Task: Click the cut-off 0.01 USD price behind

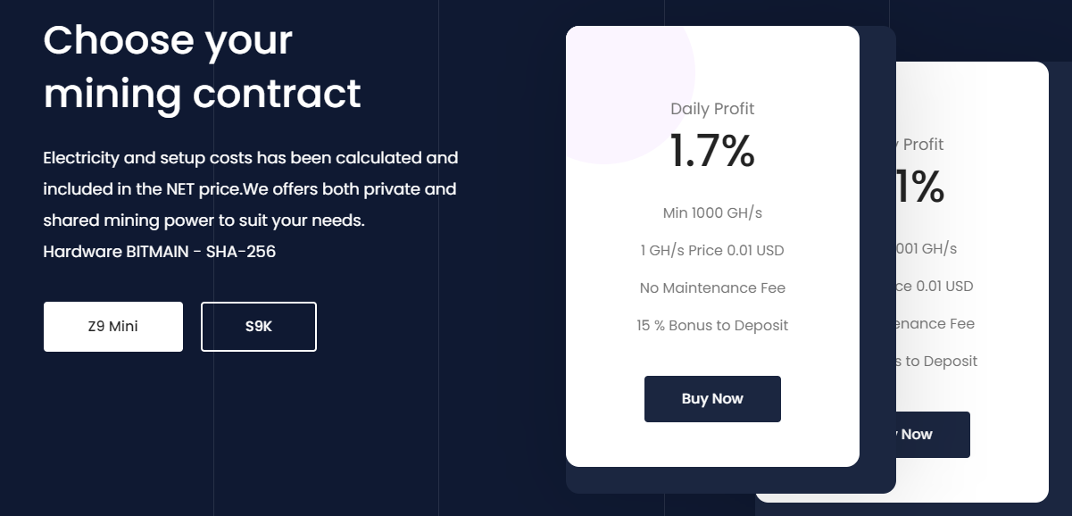Action: coord(935,287)
